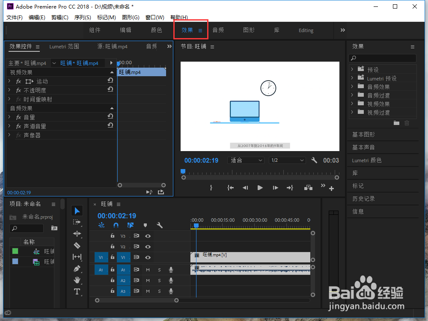
Task: Open the 窗口(W) menu
Action: click(155, 18)
